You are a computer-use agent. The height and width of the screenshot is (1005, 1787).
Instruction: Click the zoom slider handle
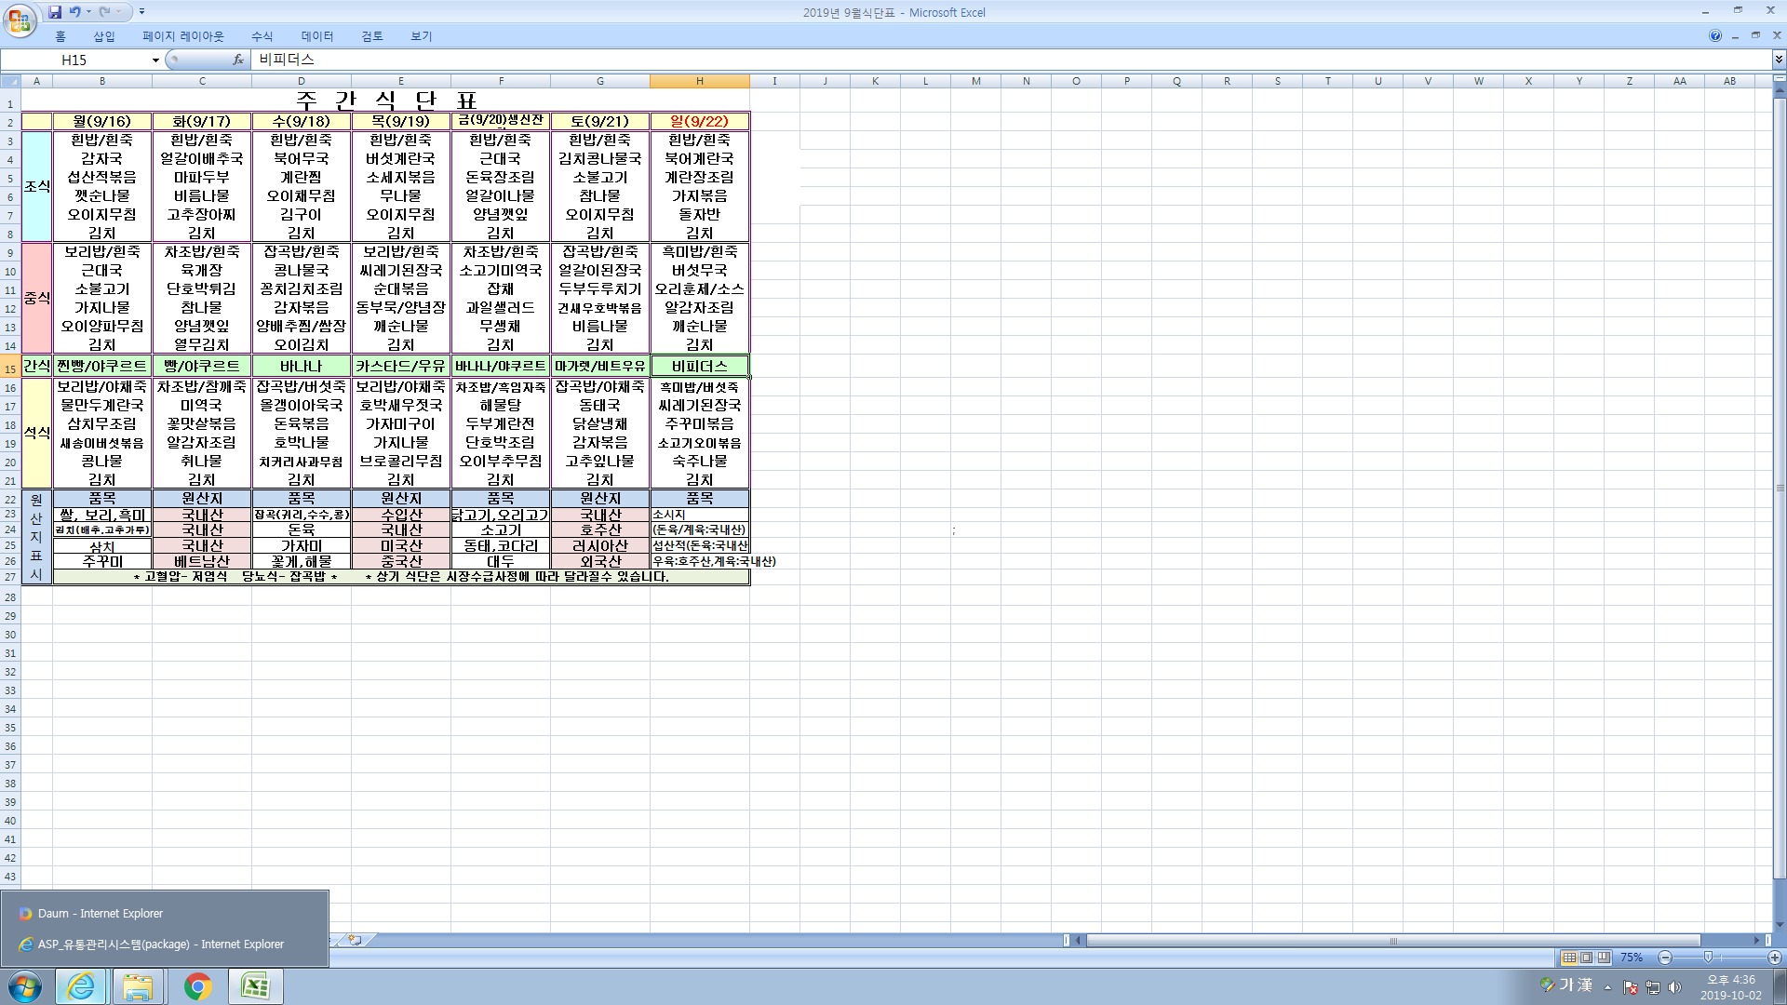pos(1708,958)
